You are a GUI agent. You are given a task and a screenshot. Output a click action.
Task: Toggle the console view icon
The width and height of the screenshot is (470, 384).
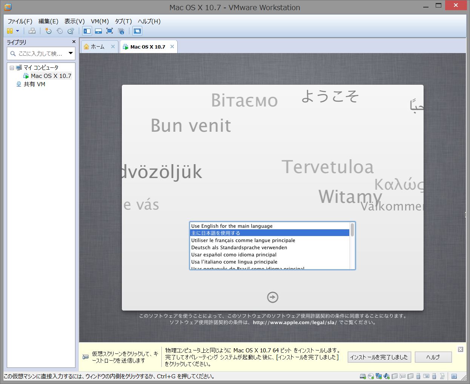pos(137,31)
